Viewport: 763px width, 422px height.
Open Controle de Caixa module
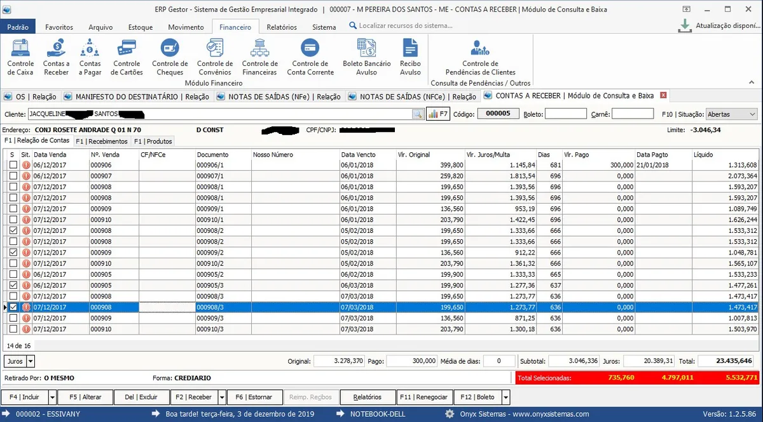click(x=20, y=56)
